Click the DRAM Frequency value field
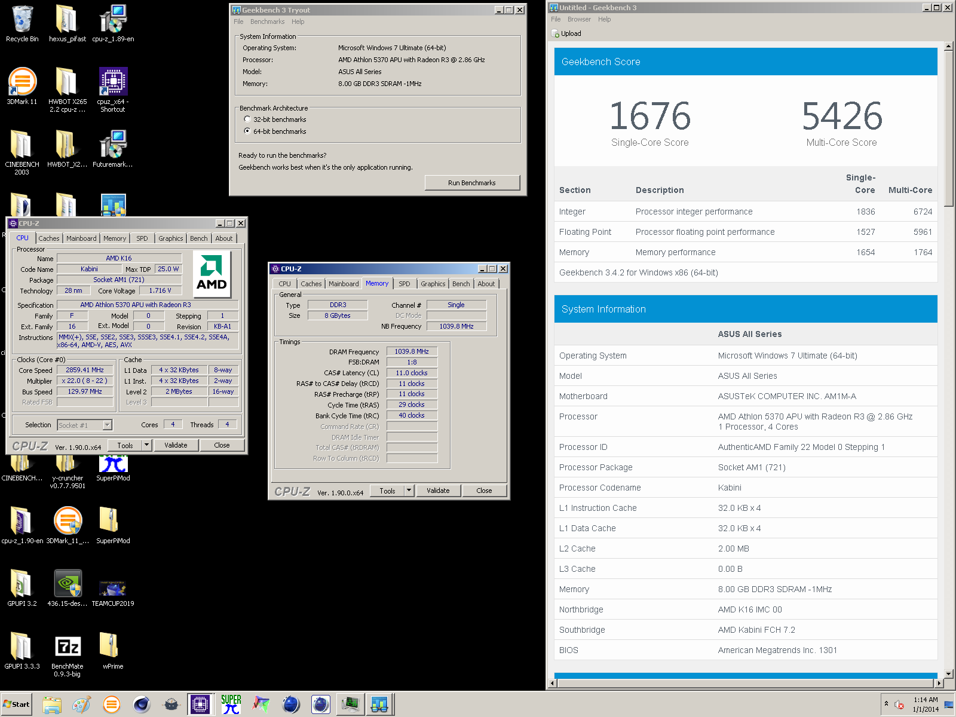Image resolution: width=956 pixels, height=717 pixels. (x=412, y=351)
